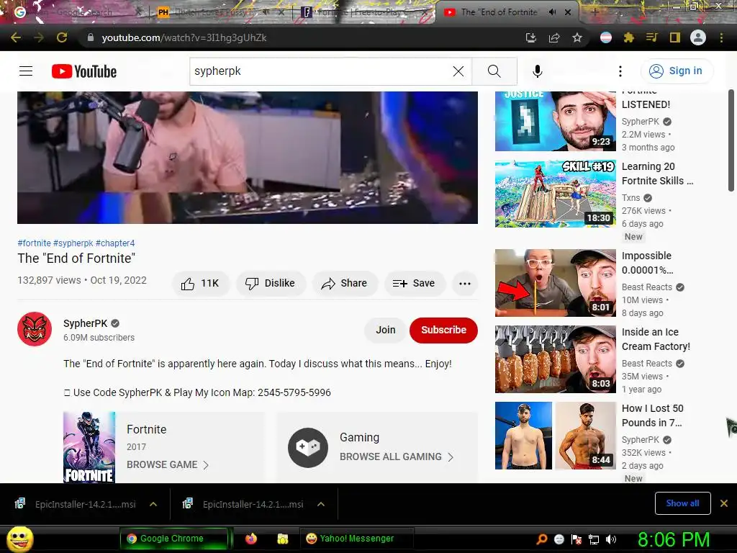737x553 pixels.
Task: Open the folder icon in taskbar
Action: [282, 539]
